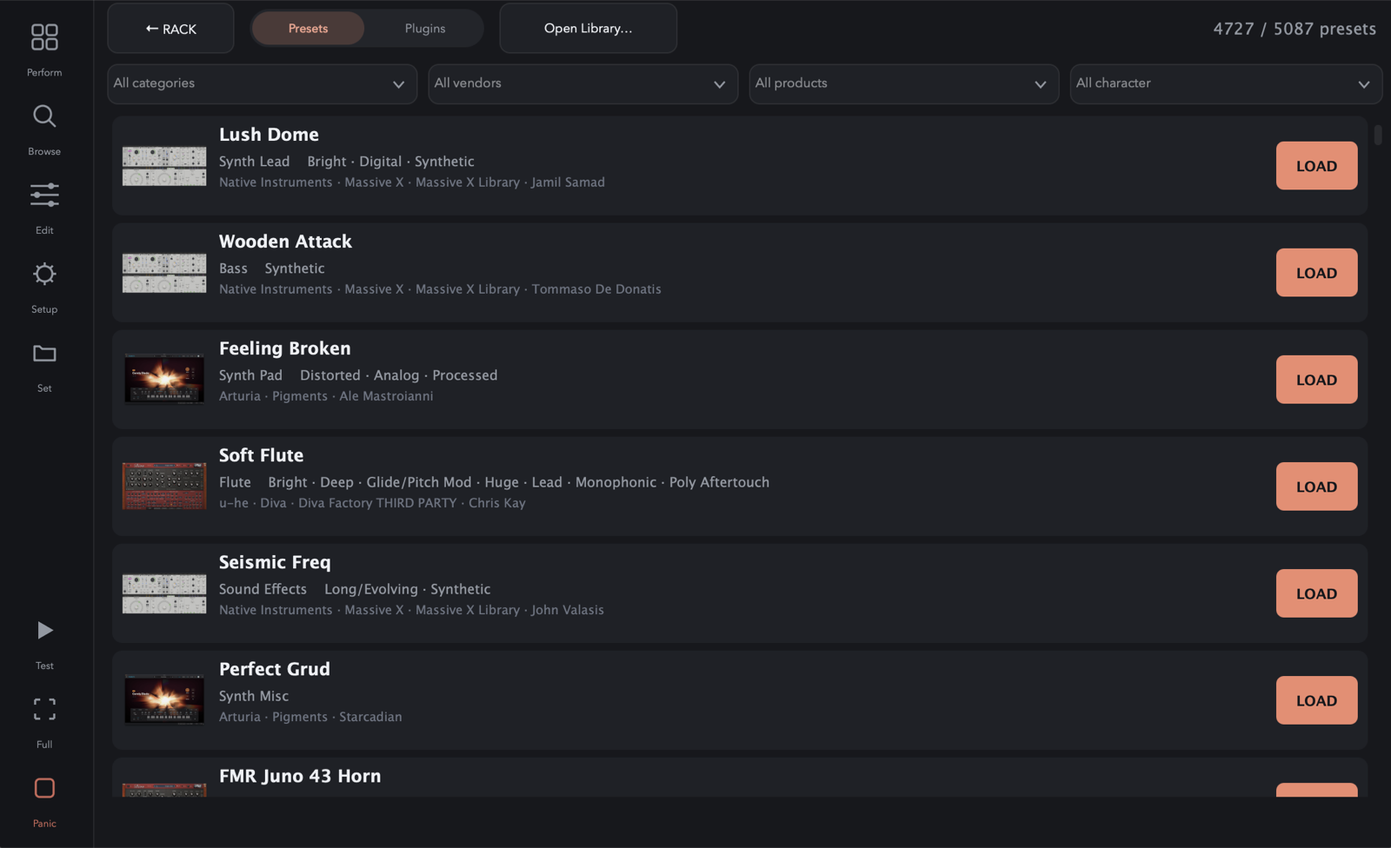1391x848 pixels.
Task: Select the Wooden Attack preset title
Action: click(x=285, y=242)
